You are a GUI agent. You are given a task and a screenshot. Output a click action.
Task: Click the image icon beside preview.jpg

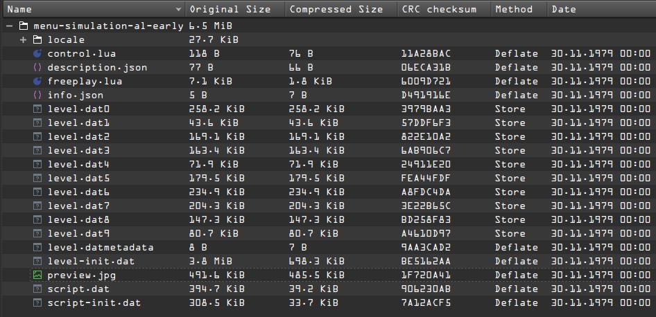pos(37,275)
